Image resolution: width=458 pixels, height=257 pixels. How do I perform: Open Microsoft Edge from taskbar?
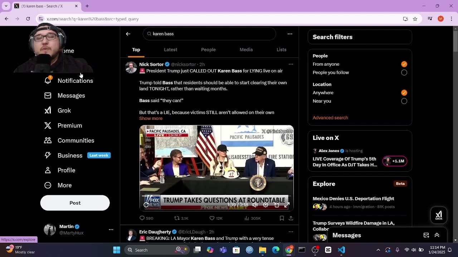(x=276, y=250)
